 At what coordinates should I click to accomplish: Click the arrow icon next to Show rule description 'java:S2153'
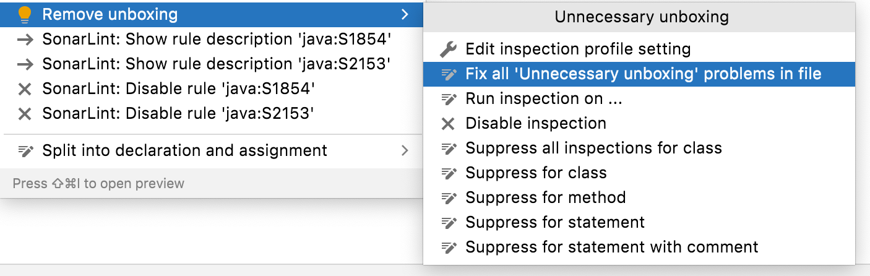[x=25, y=64]
